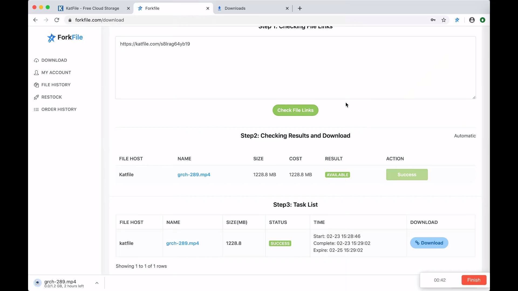Screen dimensions: 518x291
Task: Click the TIME column header
Action: [x=319, y=222]
